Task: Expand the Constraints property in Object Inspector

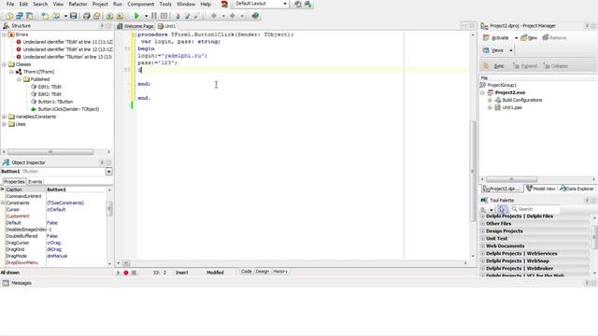Action: coord(3,203)
